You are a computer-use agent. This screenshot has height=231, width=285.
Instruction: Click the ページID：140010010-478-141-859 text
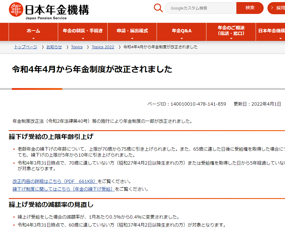point(187,104)
